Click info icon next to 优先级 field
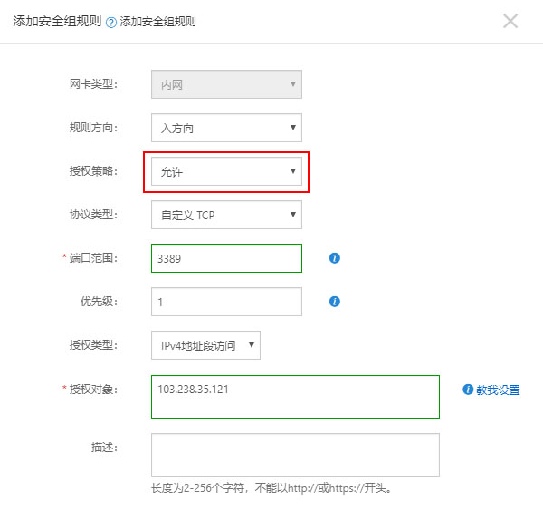This screenshot has width=543, height=520. coord(335,302)
